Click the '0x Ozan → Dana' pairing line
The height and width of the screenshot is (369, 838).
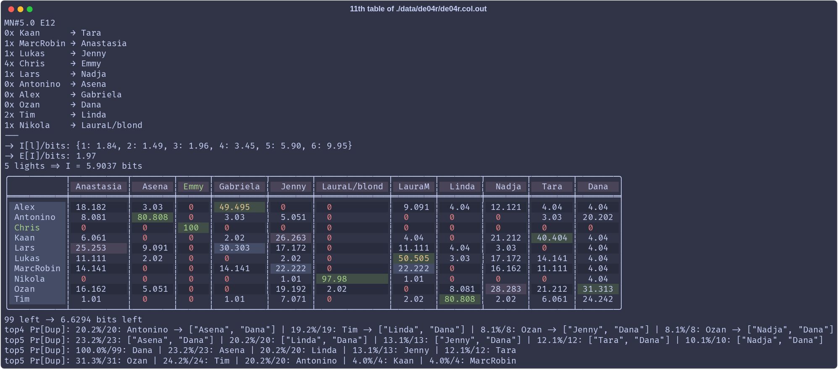click(x=53, y=105)
